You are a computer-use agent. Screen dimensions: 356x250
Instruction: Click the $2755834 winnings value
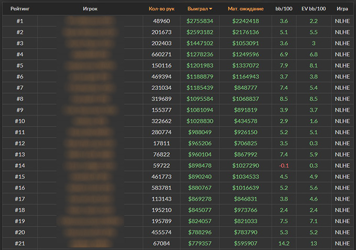[x=199, y=21]
